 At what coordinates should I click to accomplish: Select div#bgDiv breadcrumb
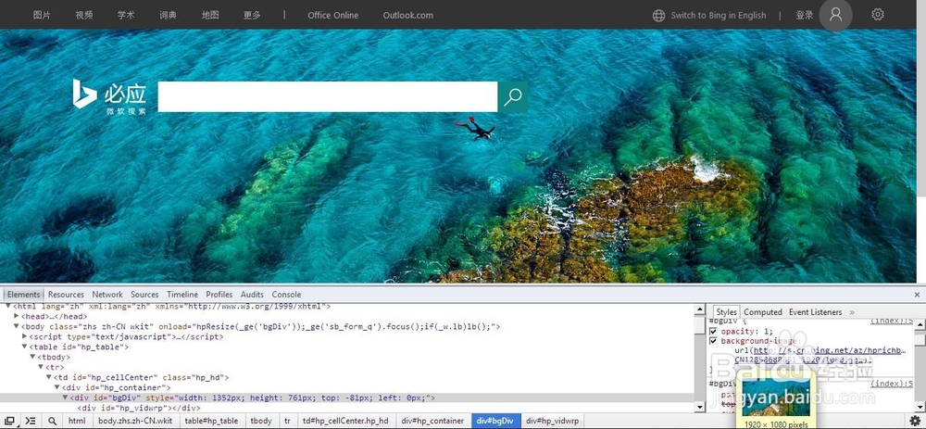pyautogui.click(x=496, y=421)
